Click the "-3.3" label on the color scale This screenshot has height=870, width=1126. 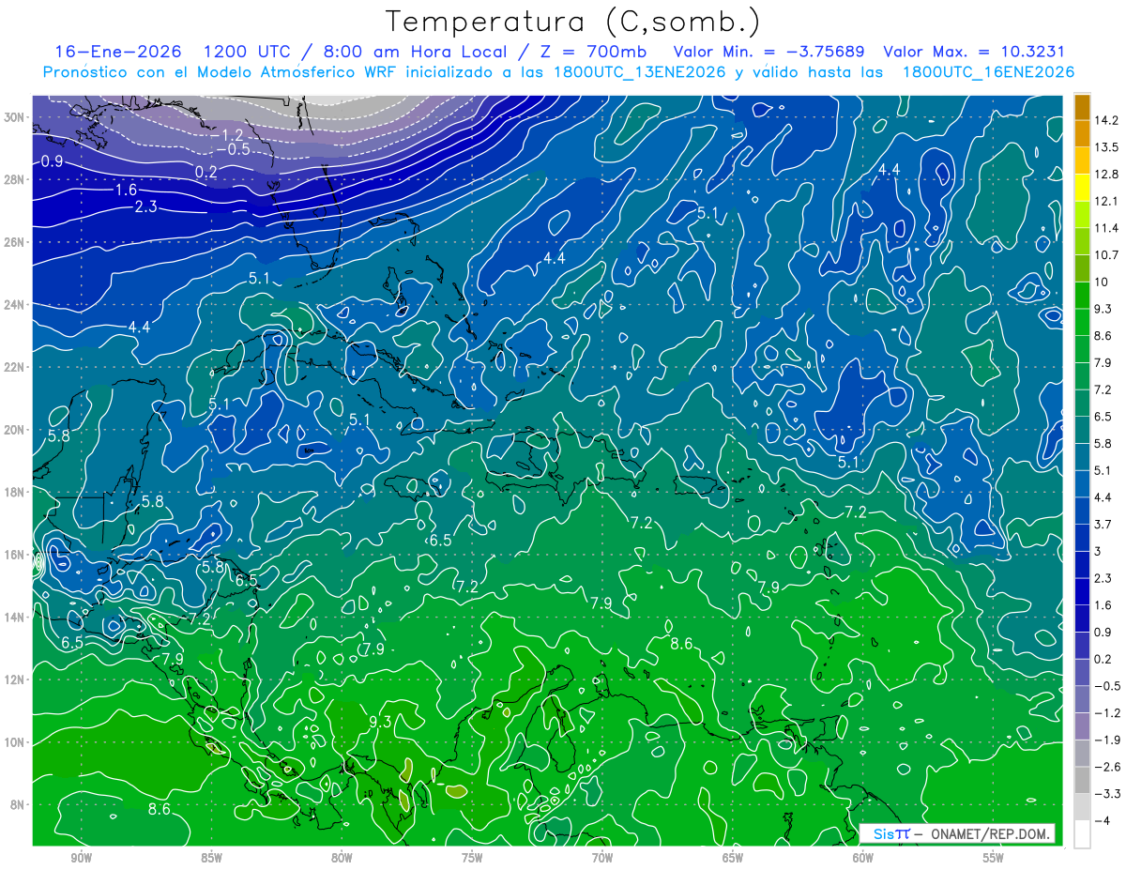[1106, 794]
